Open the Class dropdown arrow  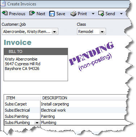[102, 32]
